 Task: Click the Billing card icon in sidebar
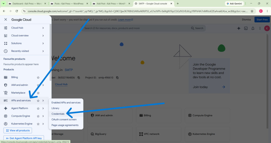pyautogui.click(x=6, y=77)
